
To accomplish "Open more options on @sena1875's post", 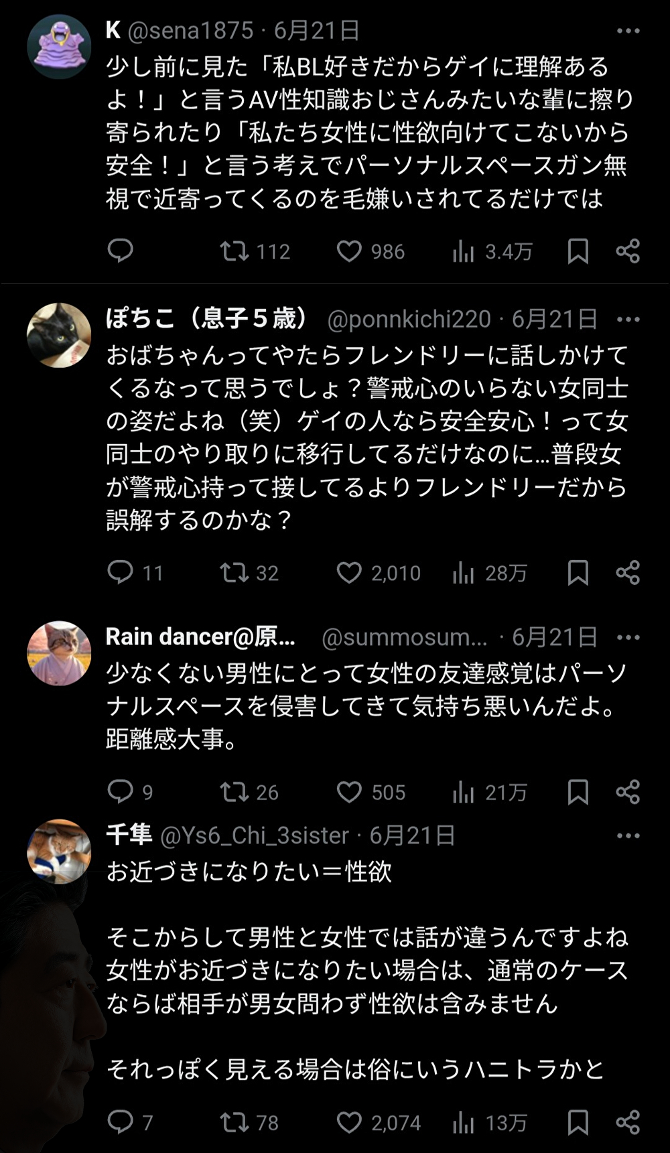I will 628,31.
